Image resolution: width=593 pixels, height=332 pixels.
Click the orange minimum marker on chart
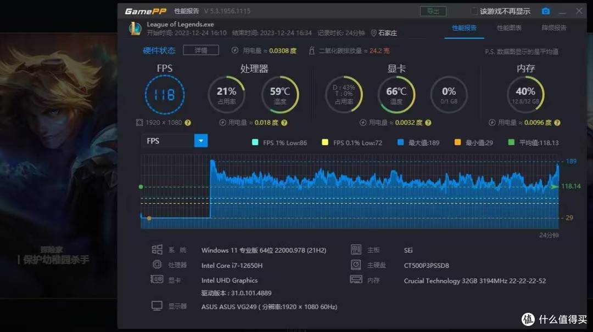pyautogui.click(x=149, y=218)
